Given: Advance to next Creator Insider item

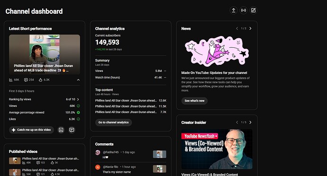Looking at the screenshot, I should coord(251,122).
